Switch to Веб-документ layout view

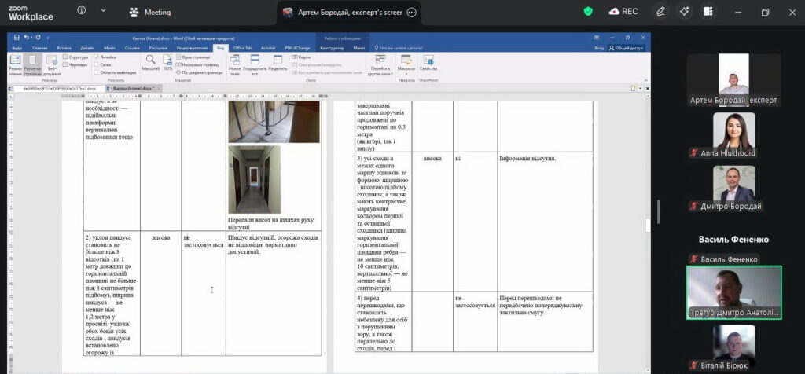(52, 64)
